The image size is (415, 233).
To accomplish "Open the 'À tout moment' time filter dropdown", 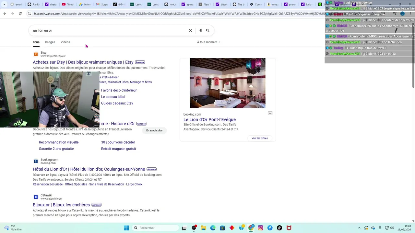I will [x=208, y=42].
